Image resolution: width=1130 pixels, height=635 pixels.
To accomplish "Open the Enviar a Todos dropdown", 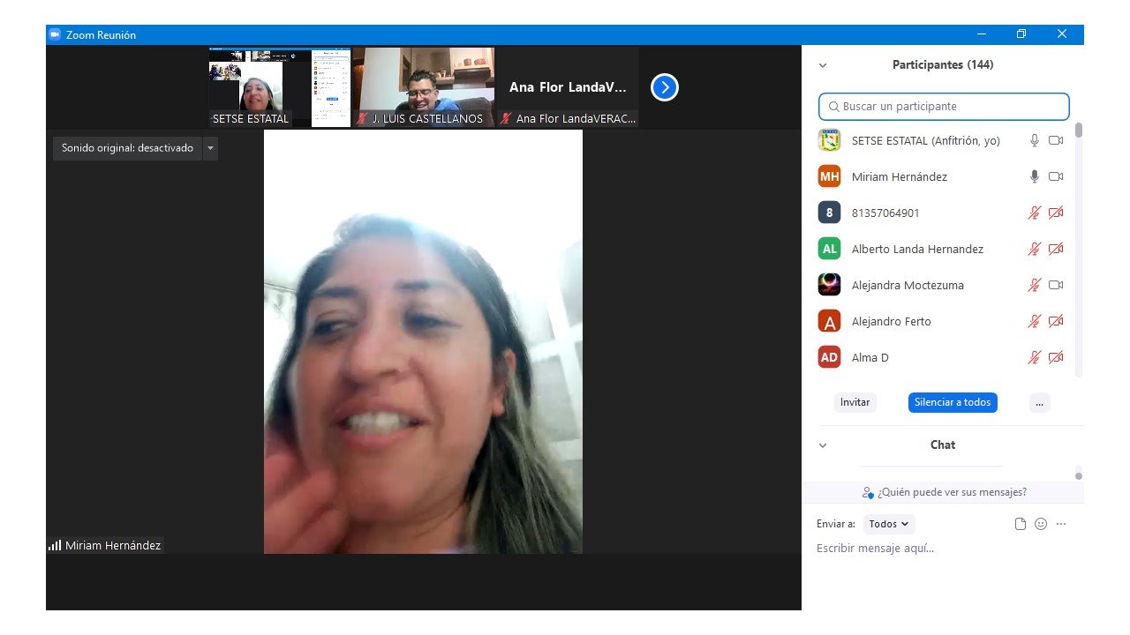I will pyautogui.click(x=888, y=524).
